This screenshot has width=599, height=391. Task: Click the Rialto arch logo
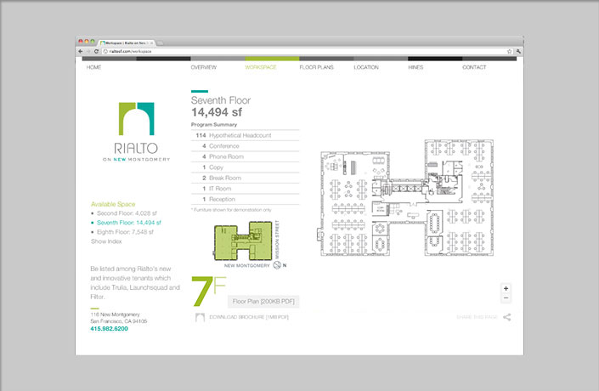136,118
